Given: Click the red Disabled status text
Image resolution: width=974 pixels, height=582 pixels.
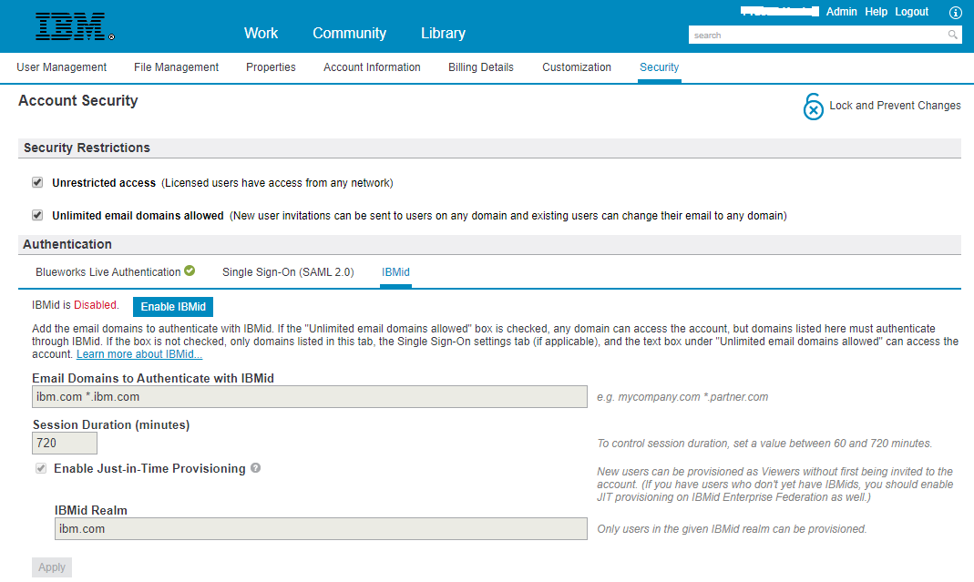Looking at the screenshot, I should coord(95,305).
